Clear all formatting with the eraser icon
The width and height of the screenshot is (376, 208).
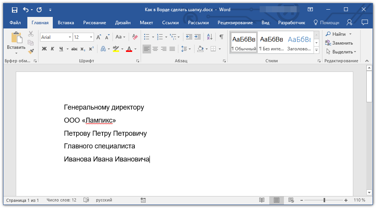135,37
